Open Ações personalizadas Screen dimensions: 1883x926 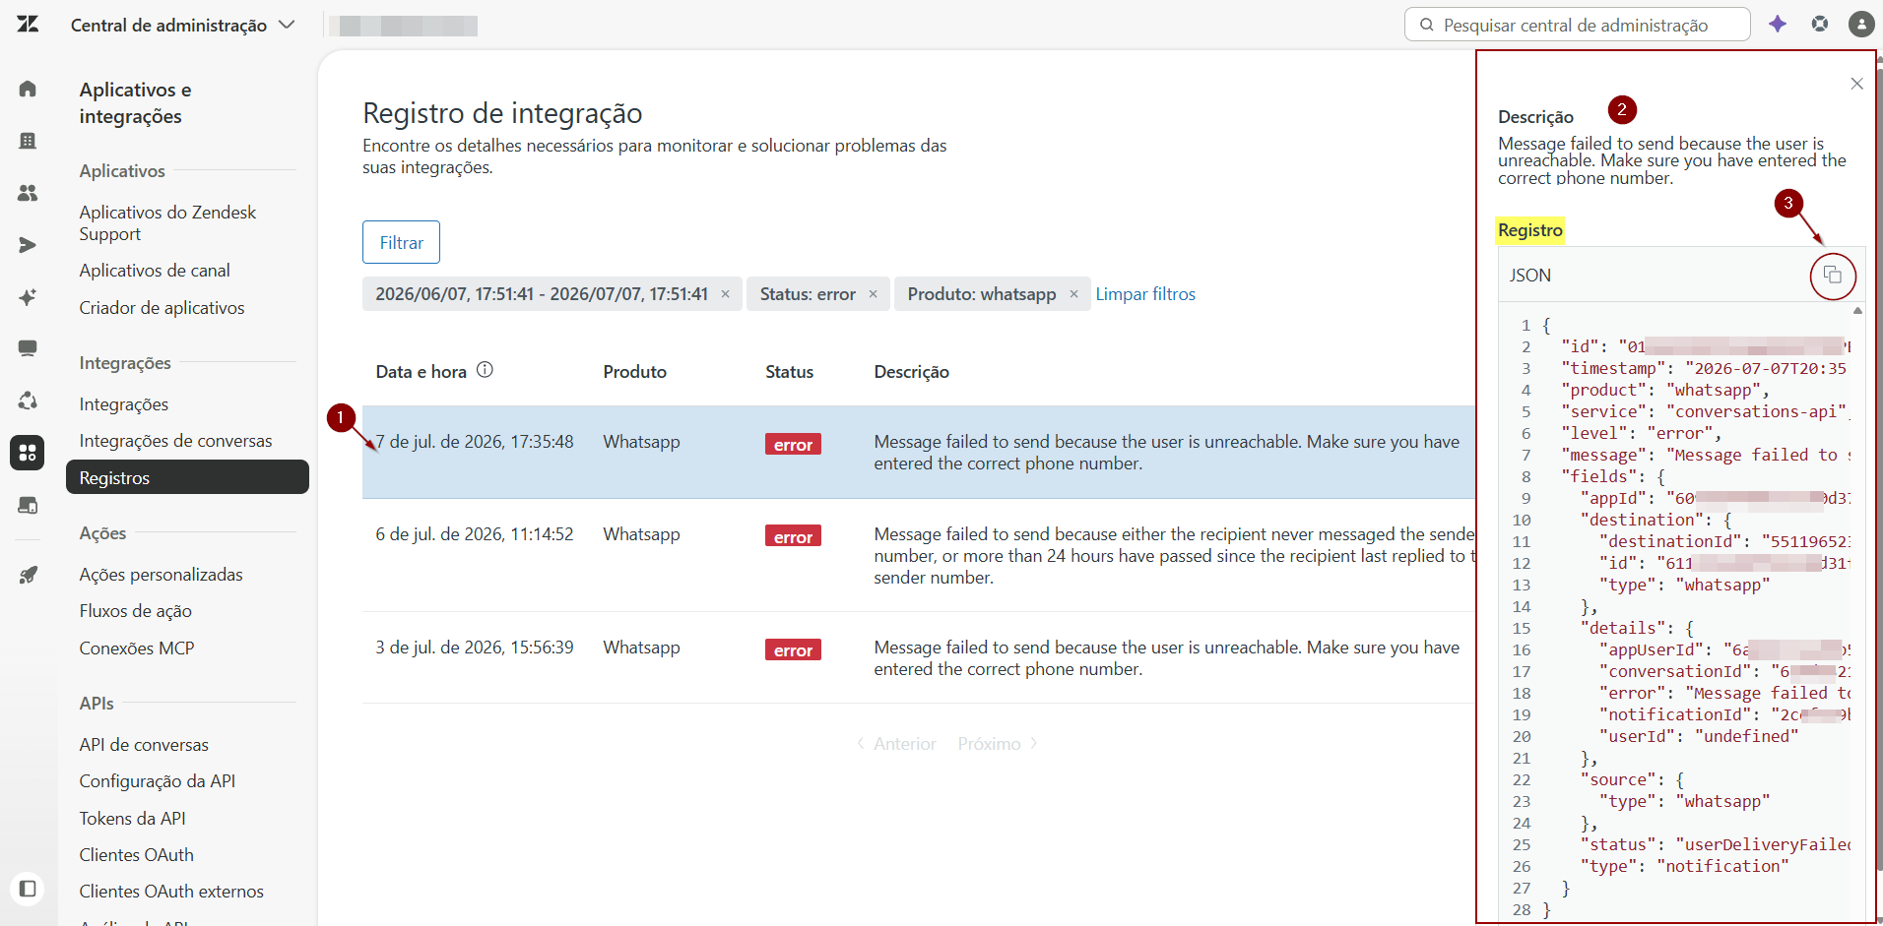[x=161, y=575]
